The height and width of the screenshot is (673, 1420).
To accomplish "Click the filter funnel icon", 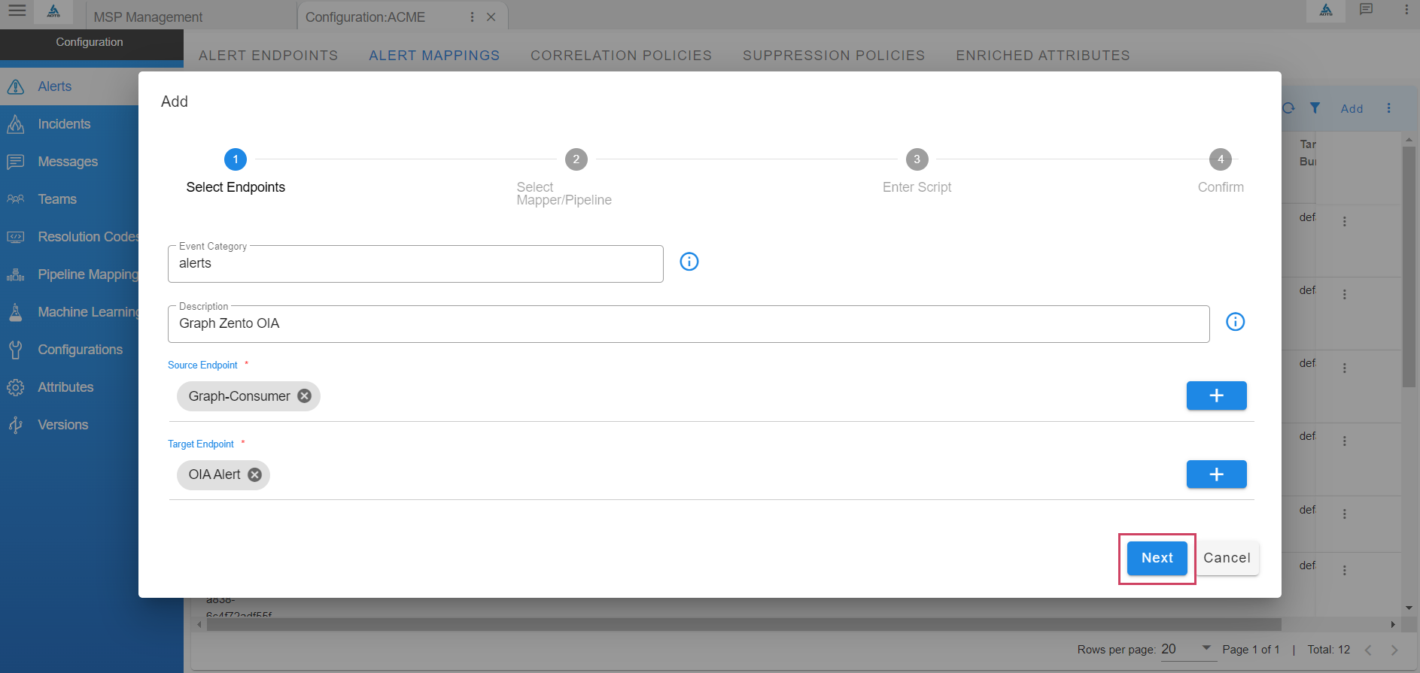I will [1315, 108].
